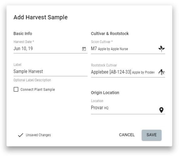The width and height of the screenshot is (179, 157).
Task: Click the Add Harvest Sample dialog title
Action: (x=41, y=17)
